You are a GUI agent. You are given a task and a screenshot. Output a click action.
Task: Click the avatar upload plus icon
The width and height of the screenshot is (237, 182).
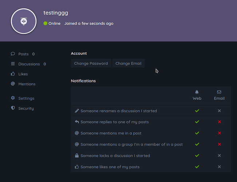(24, 21)
